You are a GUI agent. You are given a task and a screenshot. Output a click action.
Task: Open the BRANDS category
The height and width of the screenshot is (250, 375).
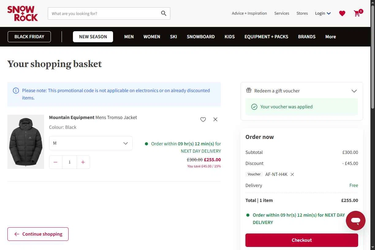point(307,37)
